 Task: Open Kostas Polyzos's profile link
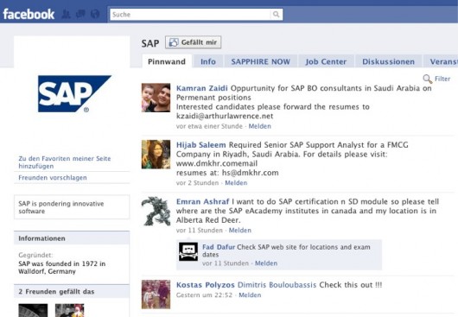206,285
